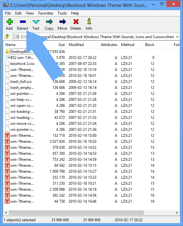This screenshot has width=183, height=226.
Task: Click the Block value 0 cell
Action: point(153,58)
